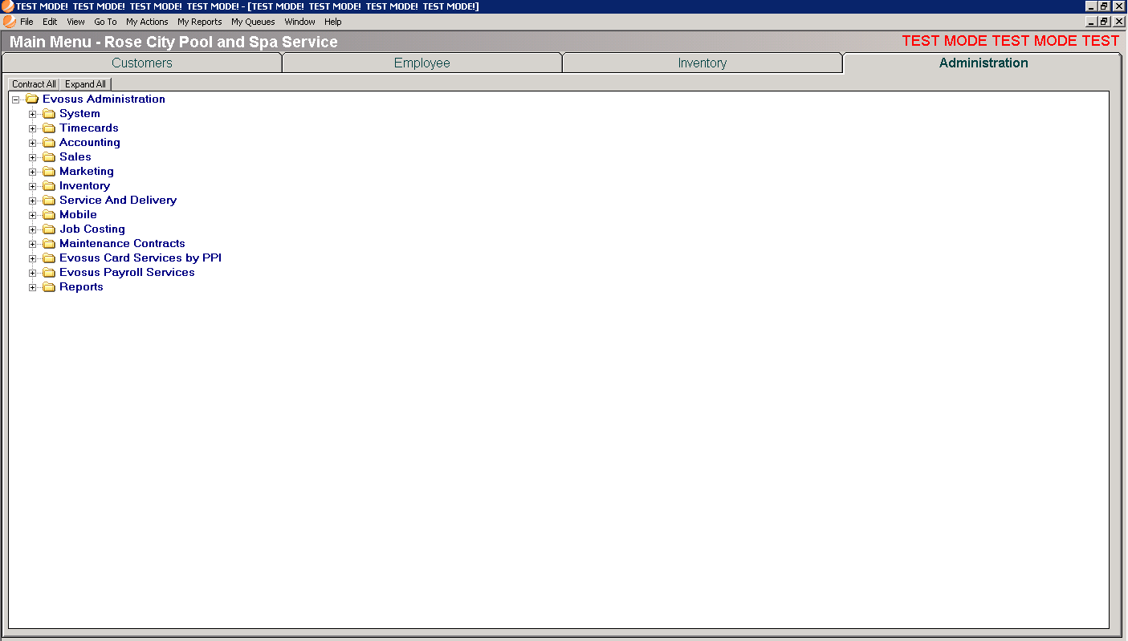
Task: Click the Service And Delivery folder icon
Action: [x=49, y=201]
